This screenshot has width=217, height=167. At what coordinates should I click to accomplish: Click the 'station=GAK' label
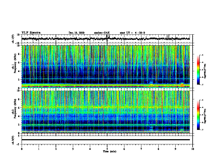(x=102, y=33)
